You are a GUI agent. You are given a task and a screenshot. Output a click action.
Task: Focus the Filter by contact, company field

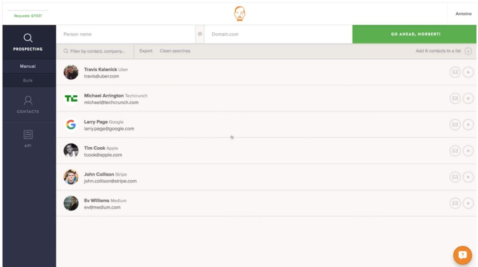point(95,51)
